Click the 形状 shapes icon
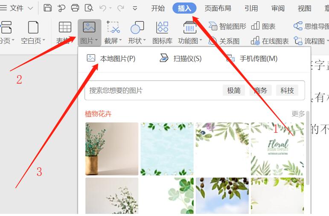The image size is (329, 216). (x=137, y=27)
